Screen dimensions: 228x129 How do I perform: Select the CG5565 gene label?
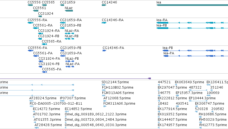(48, 2)
